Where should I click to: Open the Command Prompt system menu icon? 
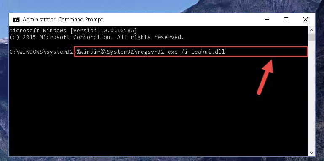click(16, 20)
